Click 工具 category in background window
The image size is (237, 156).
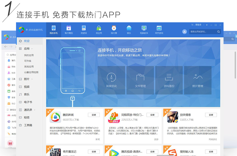(11, 79)
